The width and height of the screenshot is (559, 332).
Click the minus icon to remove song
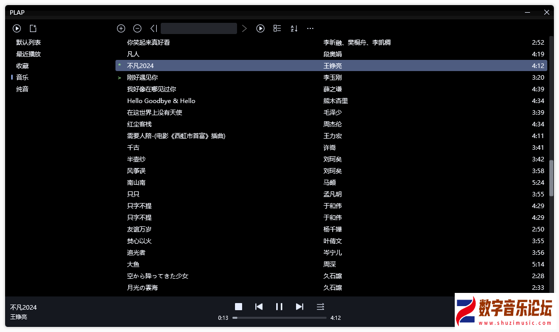click(137, 28)
